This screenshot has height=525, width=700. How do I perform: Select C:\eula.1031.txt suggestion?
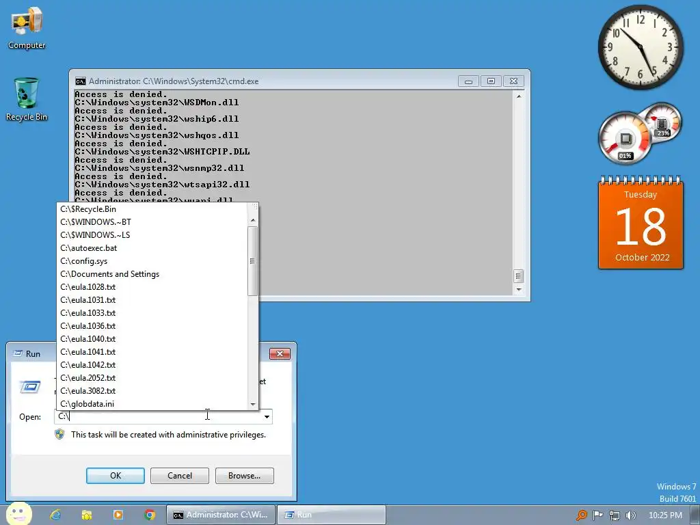[152, 300]
